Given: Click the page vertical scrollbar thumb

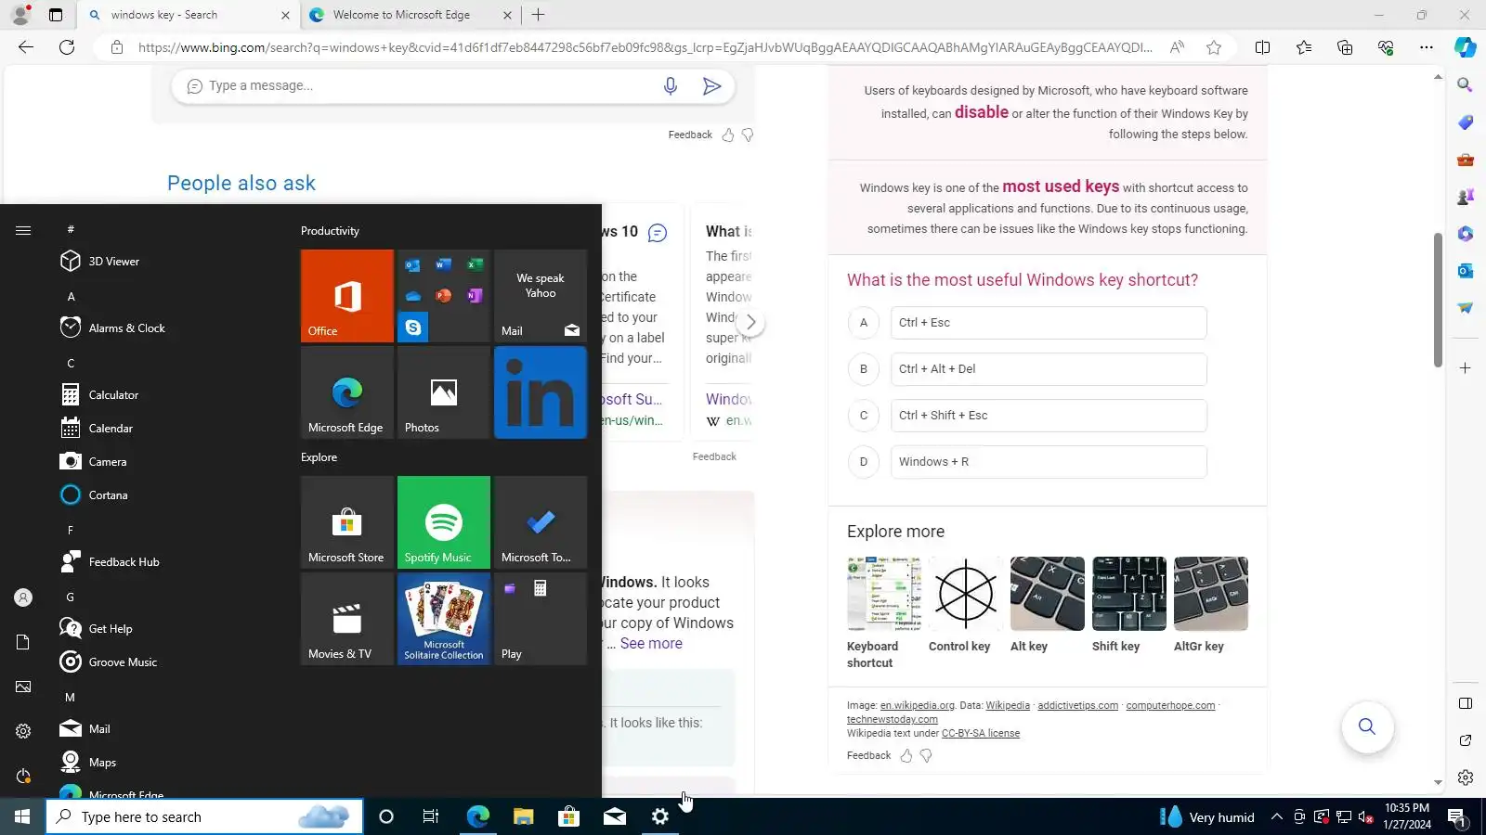Looking at the screenshot, I should point(1438,299).
